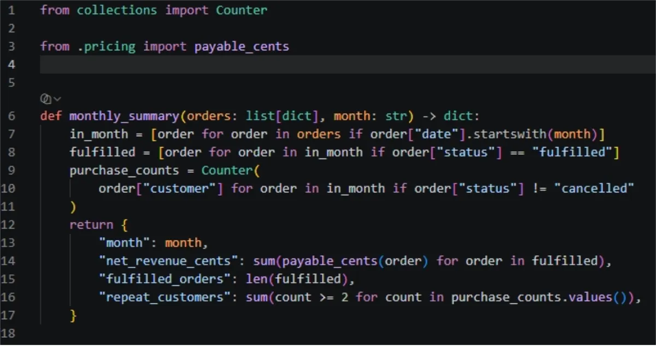Click the def keyword

click(51, 116)
